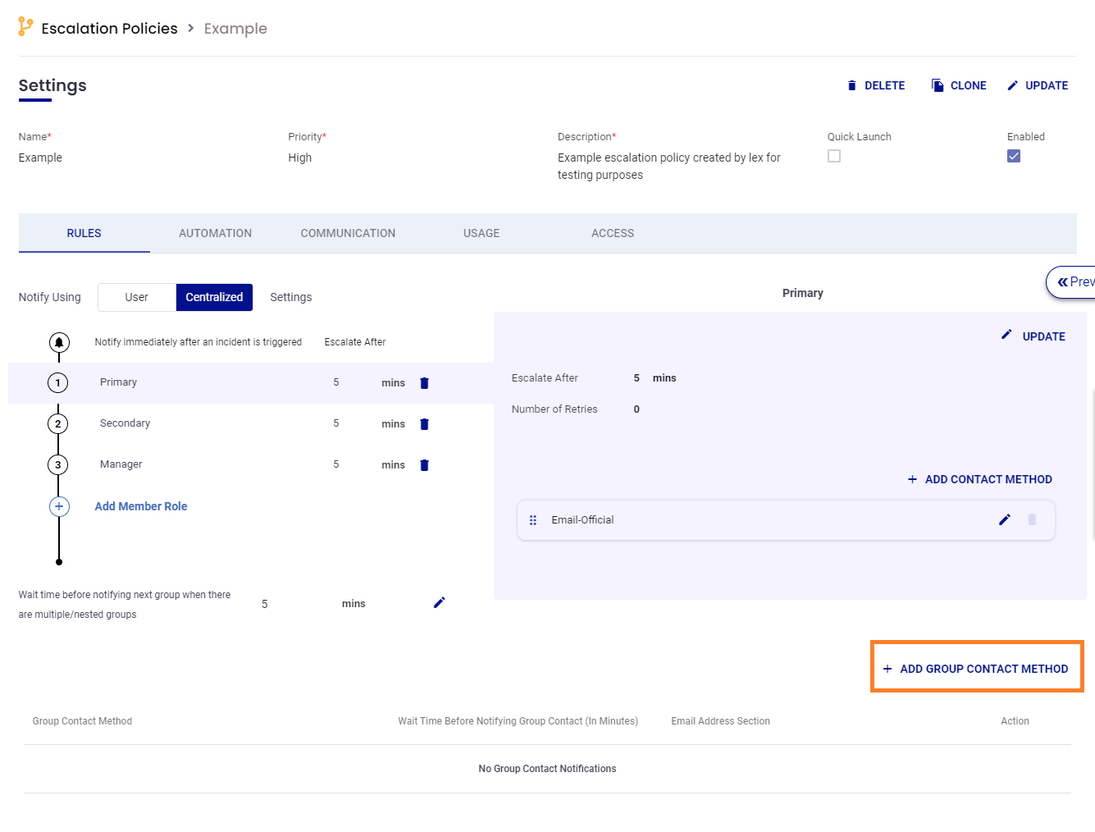The height and width of the screenshot is (832, 1095).
Task: Select Centralized notify option
Action: click(214, 297)
